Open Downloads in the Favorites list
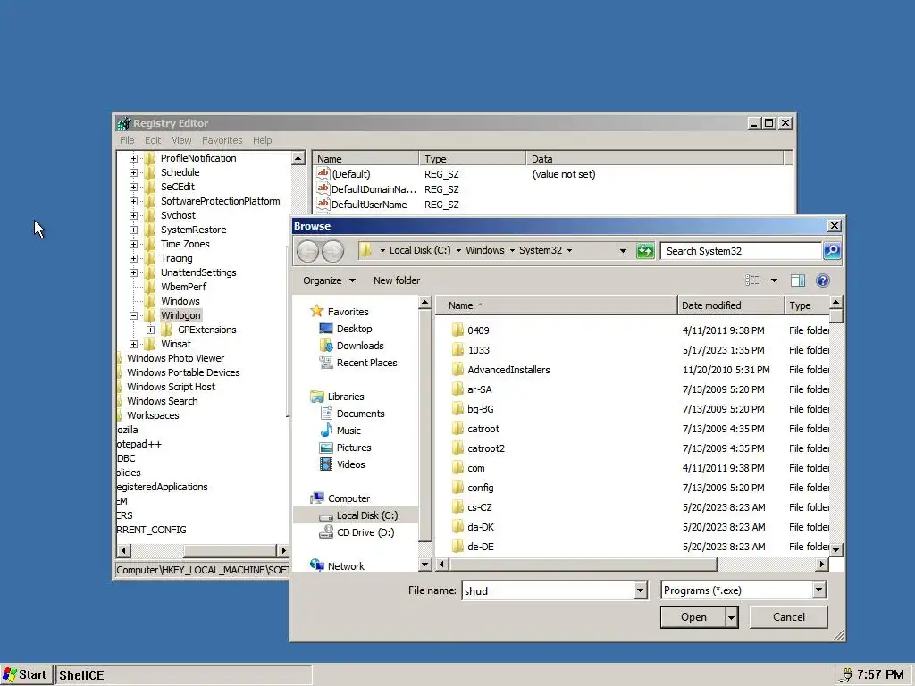The width and height of the screenshot is (915, 686). [x=359, y=346]
